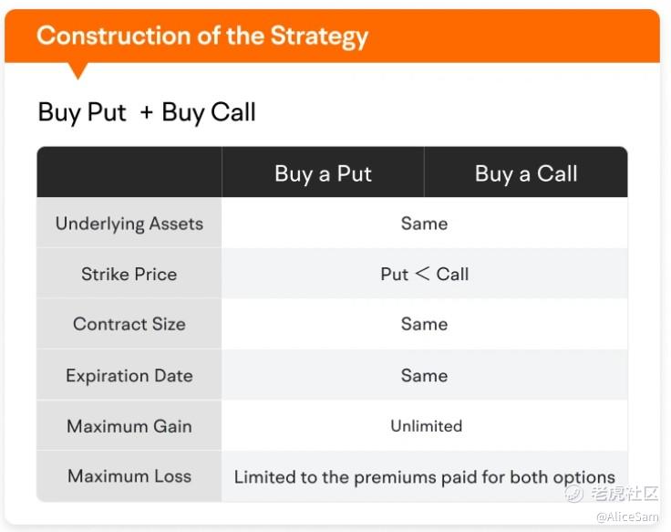Click the Put < Call strike price value
Image resolution: width=671 pixels, height=532 pixels.
pos(425,274)
